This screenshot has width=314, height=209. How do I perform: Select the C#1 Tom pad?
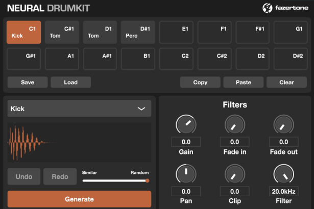pyautogui.click(x=62, y=32)
